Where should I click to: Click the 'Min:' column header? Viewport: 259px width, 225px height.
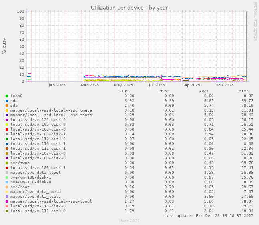(164, 91)
